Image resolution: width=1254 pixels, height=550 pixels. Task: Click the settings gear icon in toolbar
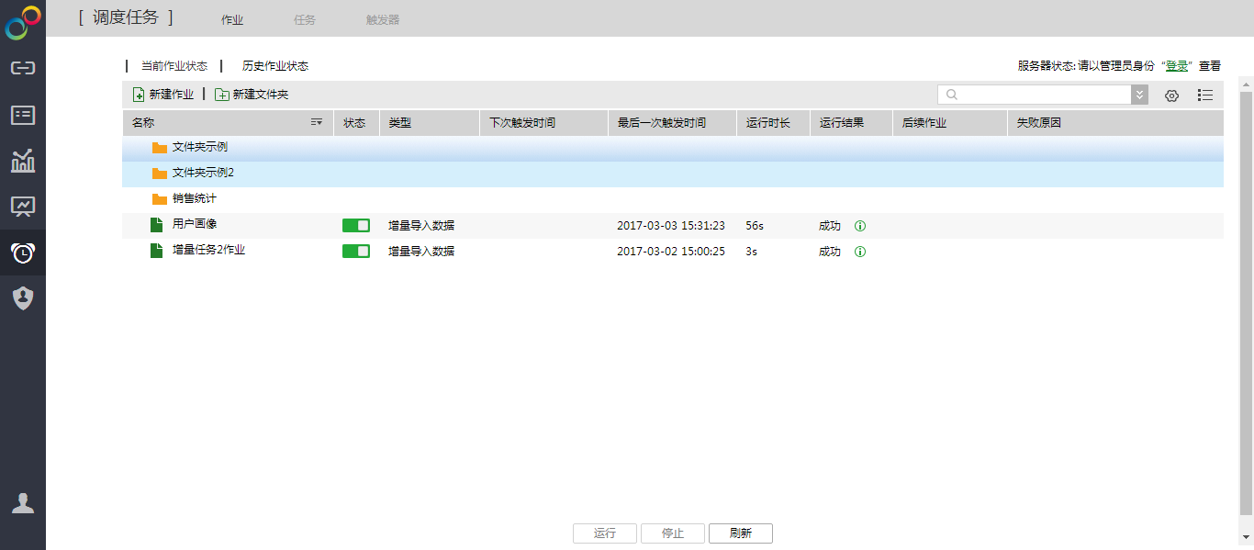coord(1171,95)
